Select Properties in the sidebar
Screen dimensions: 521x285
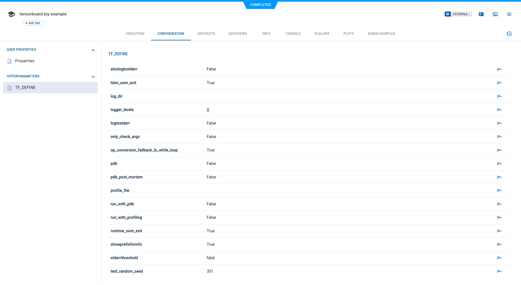tap(25, 61)
